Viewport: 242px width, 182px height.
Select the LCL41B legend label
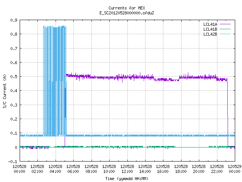tap(210, 29)
